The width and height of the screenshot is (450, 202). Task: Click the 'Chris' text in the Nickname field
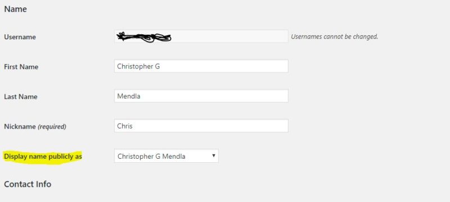point(124,126)
